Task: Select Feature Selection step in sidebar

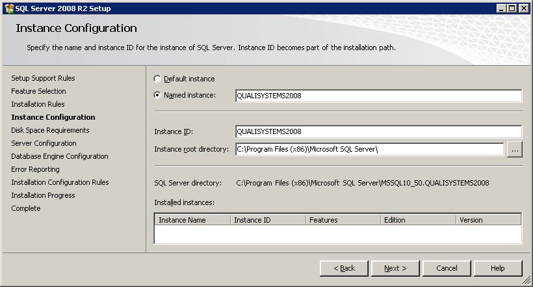Action: [x=38, y=91]
